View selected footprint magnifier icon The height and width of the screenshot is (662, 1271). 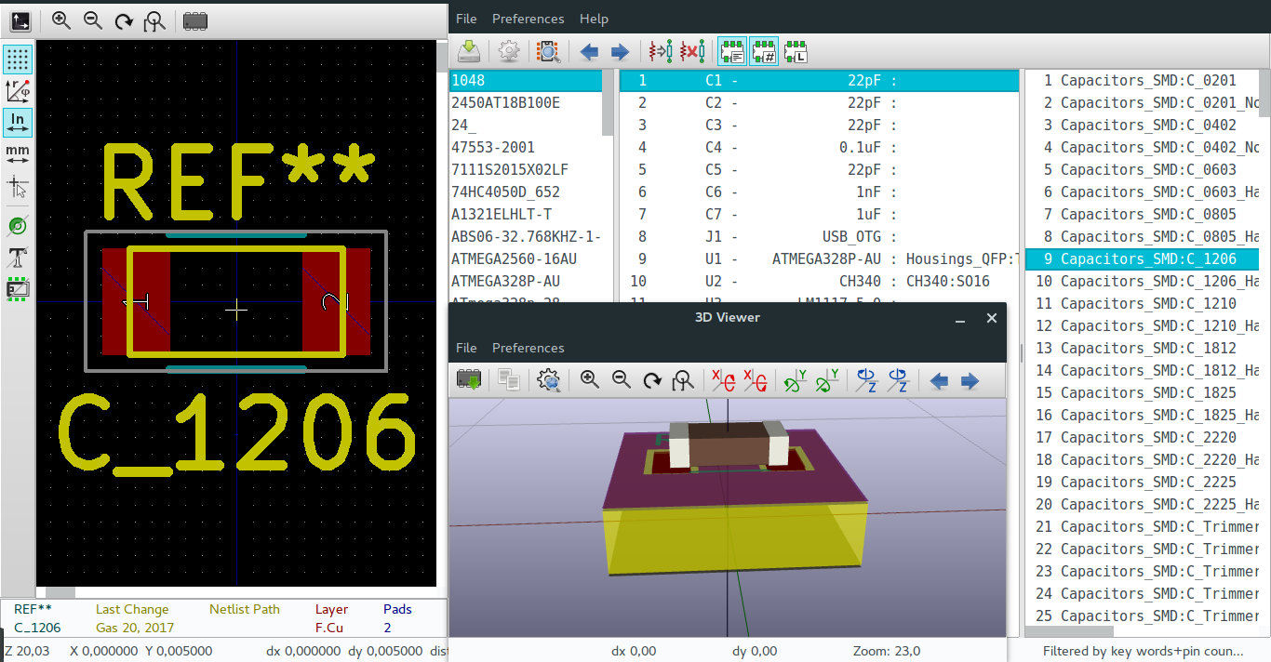click(549, 51)
